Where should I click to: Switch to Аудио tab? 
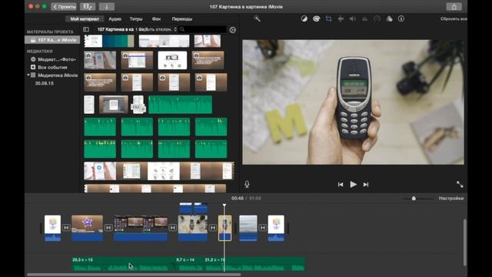pos(115,18)
